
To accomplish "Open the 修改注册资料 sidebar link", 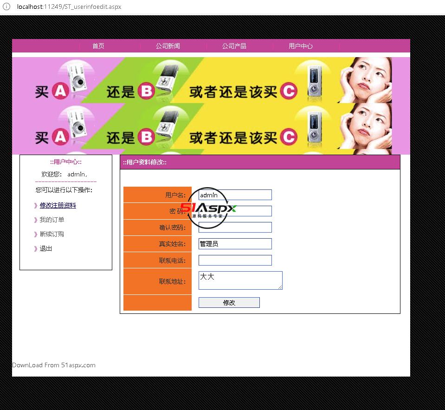I will 58,205.
